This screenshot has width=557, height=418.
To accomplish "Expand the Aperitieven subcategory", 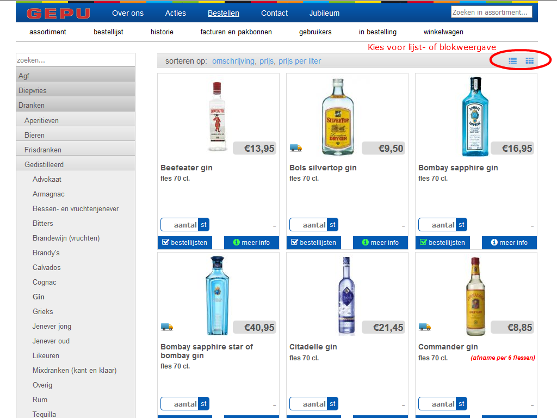I will [x=76, y=120].
